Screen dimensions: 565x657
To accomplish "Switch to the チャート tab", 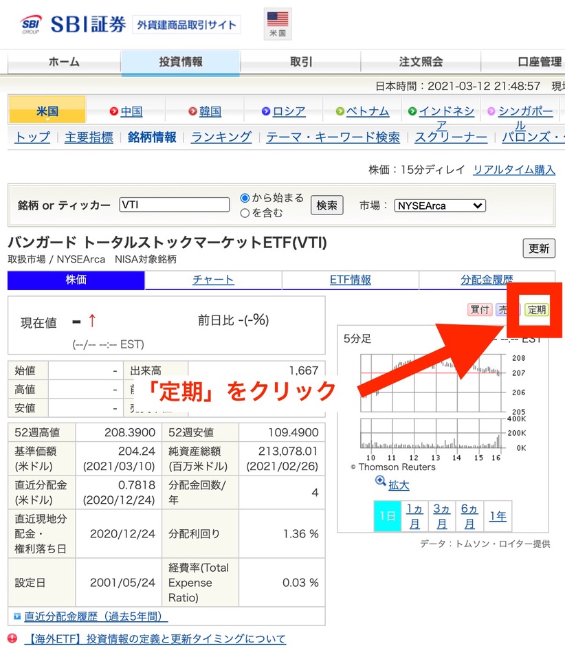I will point(213,280).
